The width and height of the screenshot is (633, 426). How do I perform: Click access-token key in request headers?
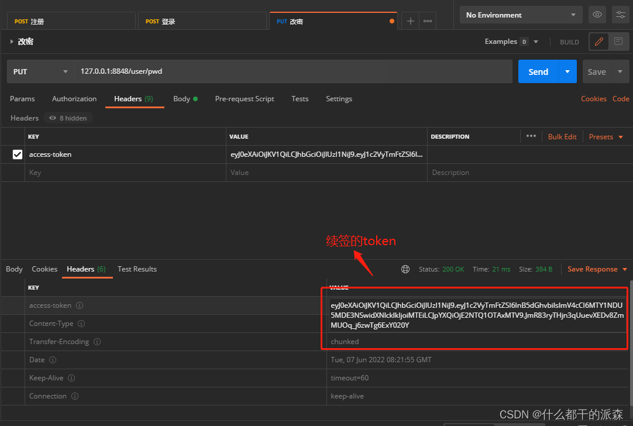(x=50, y=154)
